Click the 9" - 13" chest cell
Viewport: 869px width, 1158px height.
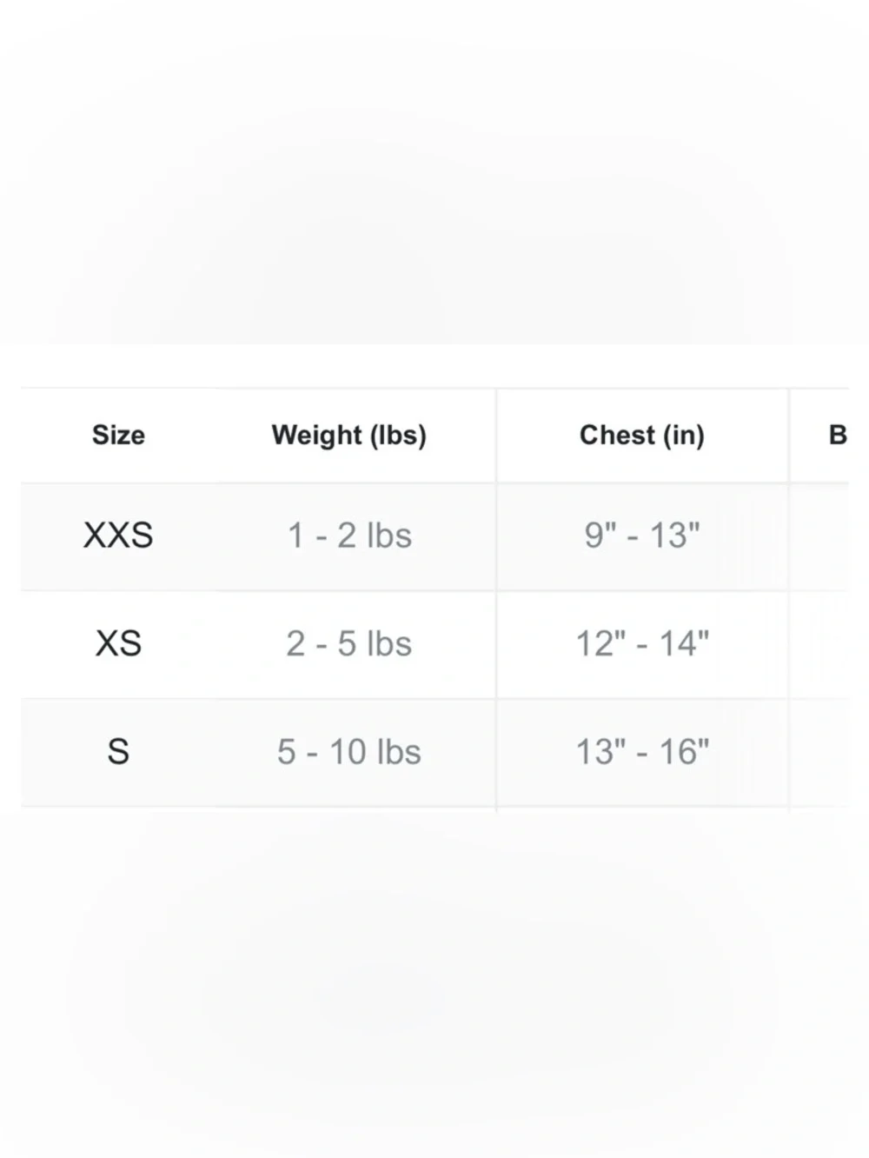coord(642,536)
